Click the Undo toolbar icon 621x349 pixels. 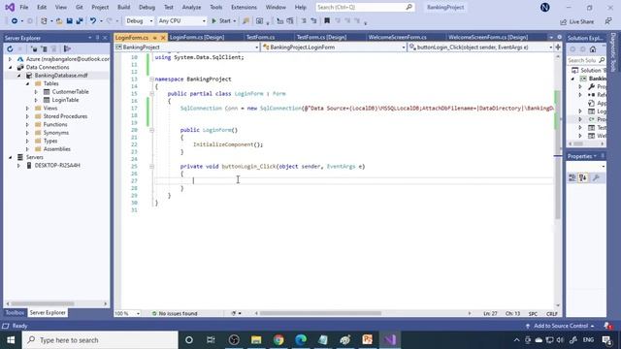pos(93,21)
